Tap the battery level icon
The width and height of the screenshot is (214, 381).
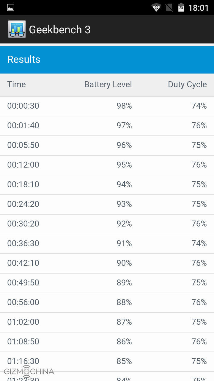click(181, 7)
